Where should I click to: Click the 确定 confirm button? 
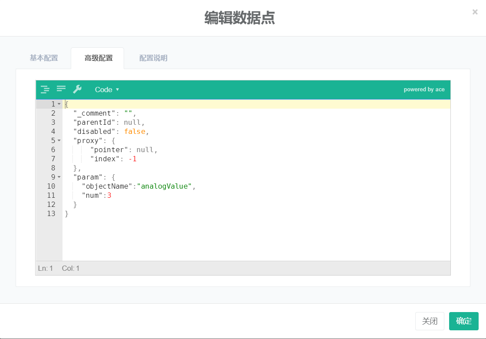(463, 321)
